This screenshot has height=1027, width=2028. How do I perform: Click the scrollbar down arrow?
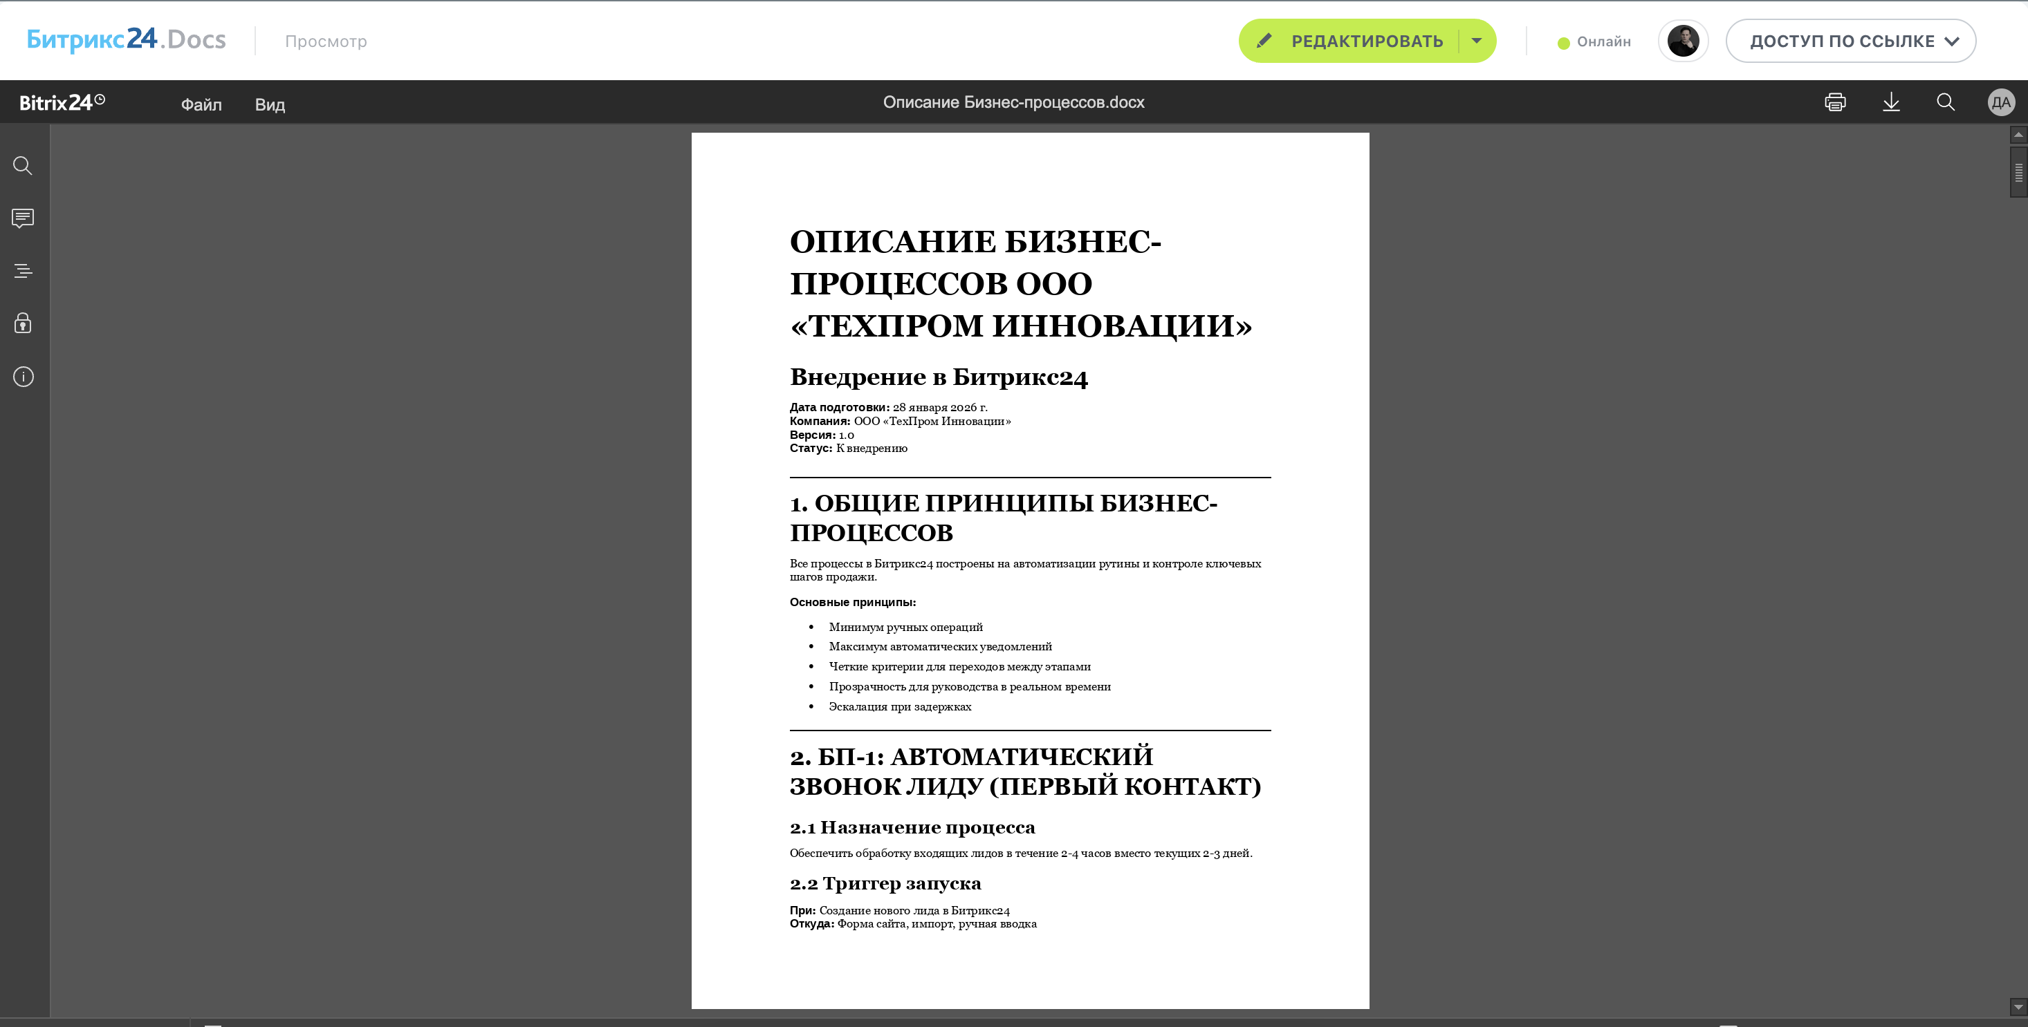2018,1006
